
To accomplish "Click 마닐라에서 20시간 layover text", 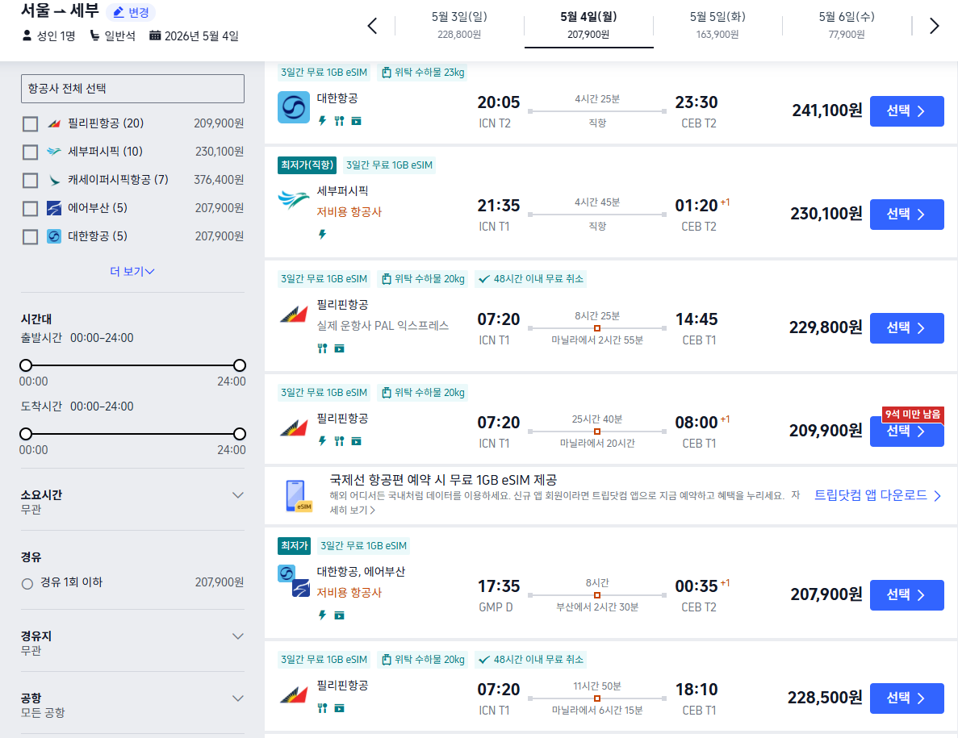I will [x=597, y=444].
